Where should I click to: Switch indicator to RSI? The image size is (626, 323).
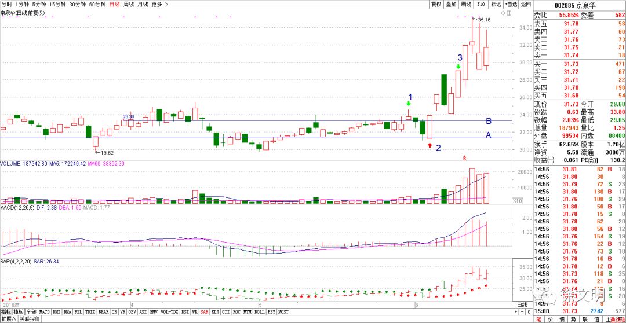[185, 311]
